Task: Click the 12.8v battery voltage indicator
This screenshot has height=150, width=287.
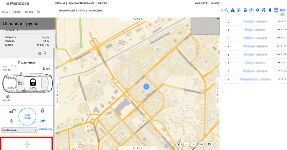Action: 11,78
